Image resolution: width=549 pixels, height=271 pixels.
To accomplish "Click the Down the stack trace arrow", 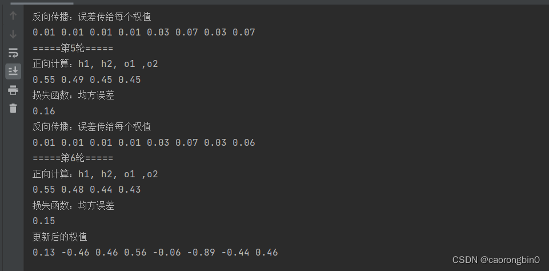I will point(13,34).
